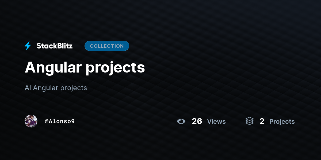Select the COLLECTION badge
Image resolution: width=321 pixels, height=160 pixels.
click(107, 46)
